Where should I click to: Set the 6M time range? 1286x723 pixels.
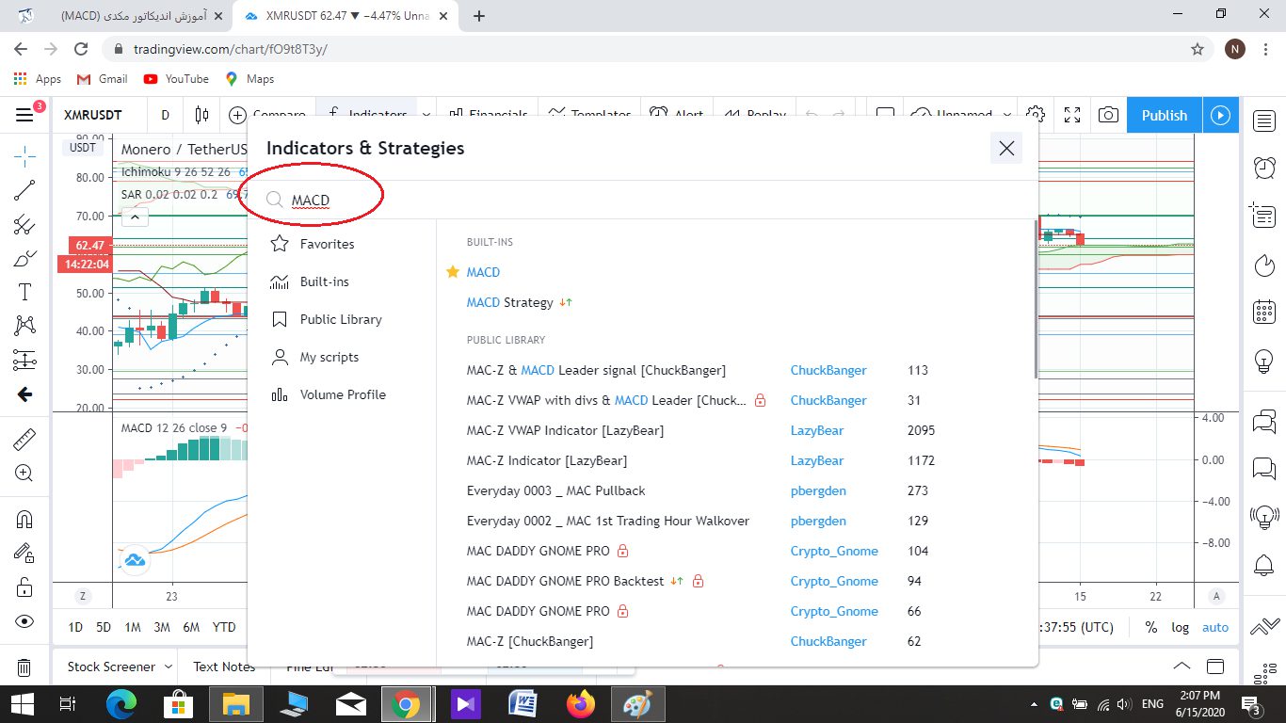coord(191,627)
